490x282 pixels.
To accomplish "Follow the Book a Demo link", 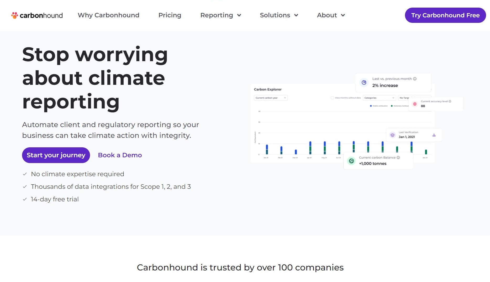I will pos(120,155).
